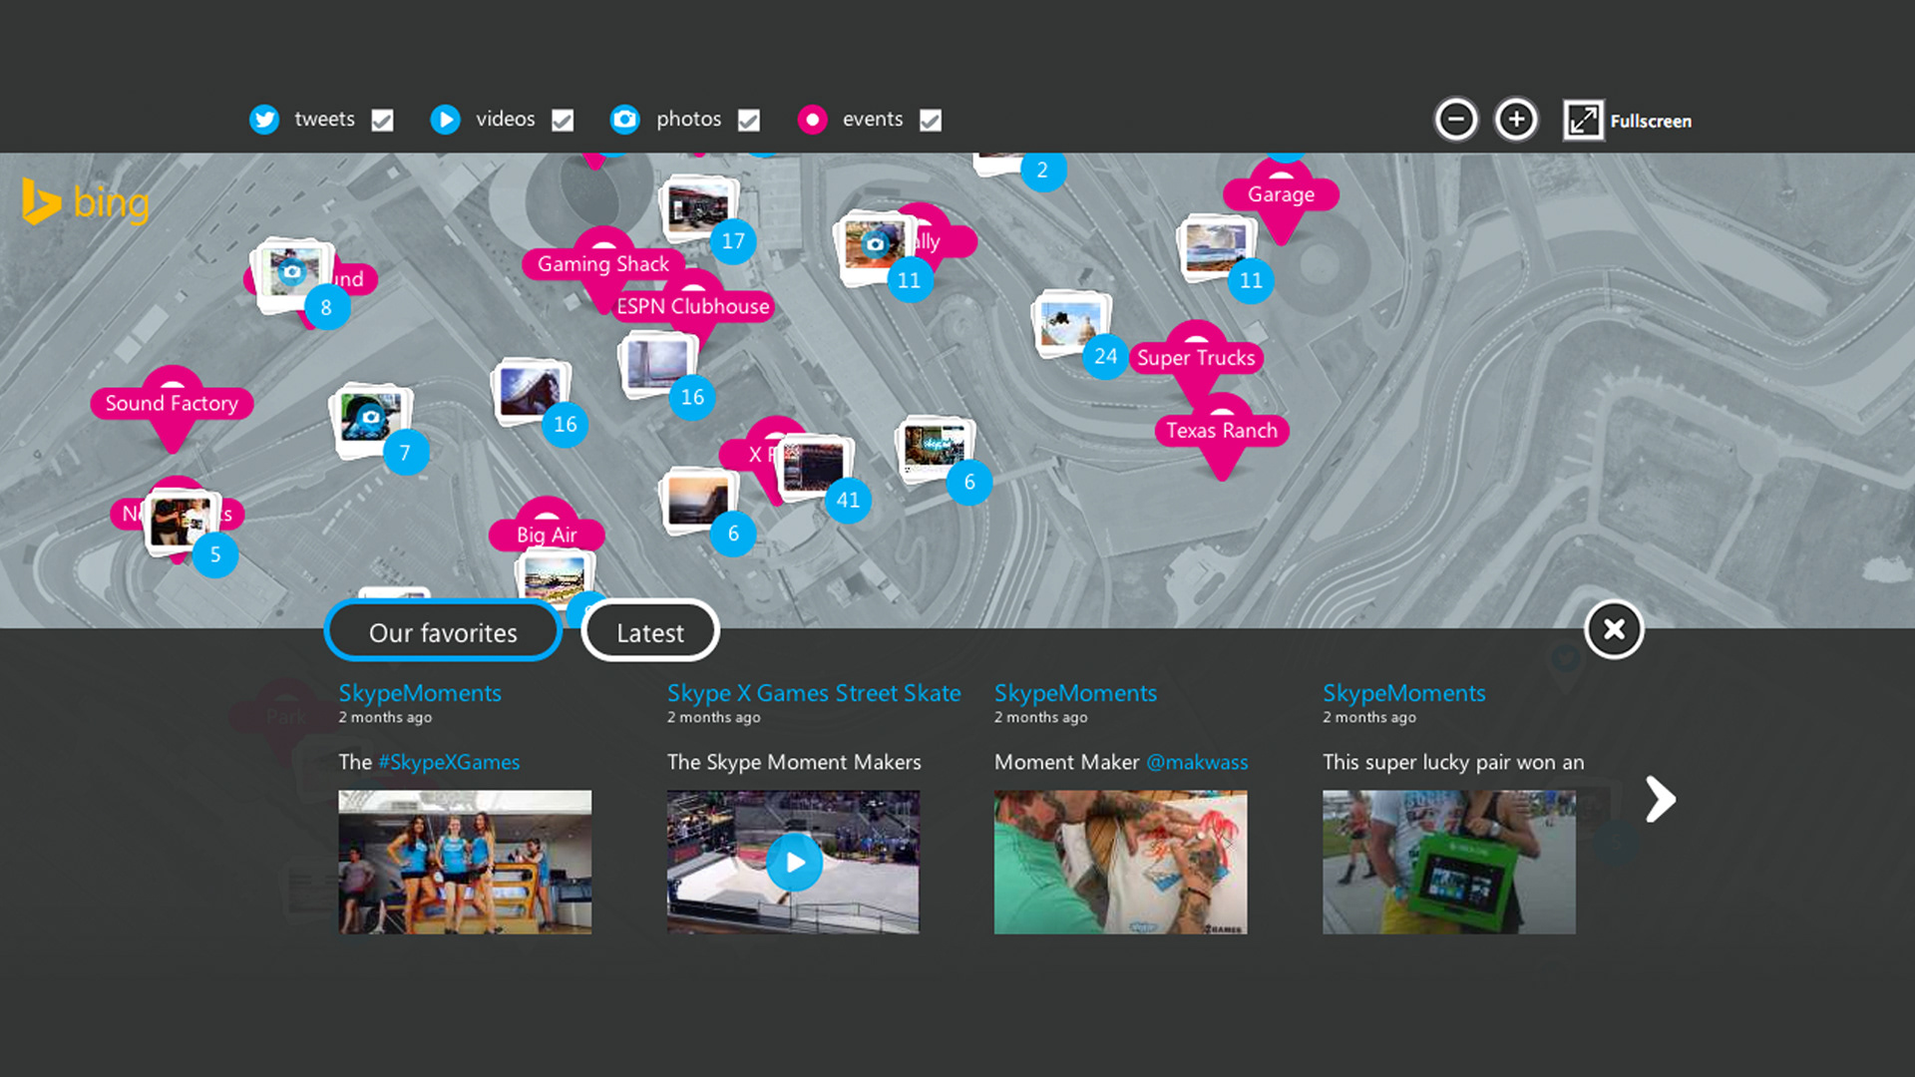Open the @makwass mention link
The width and height of the screenshot is (1915, 1077).
[x=1197, y=762]
